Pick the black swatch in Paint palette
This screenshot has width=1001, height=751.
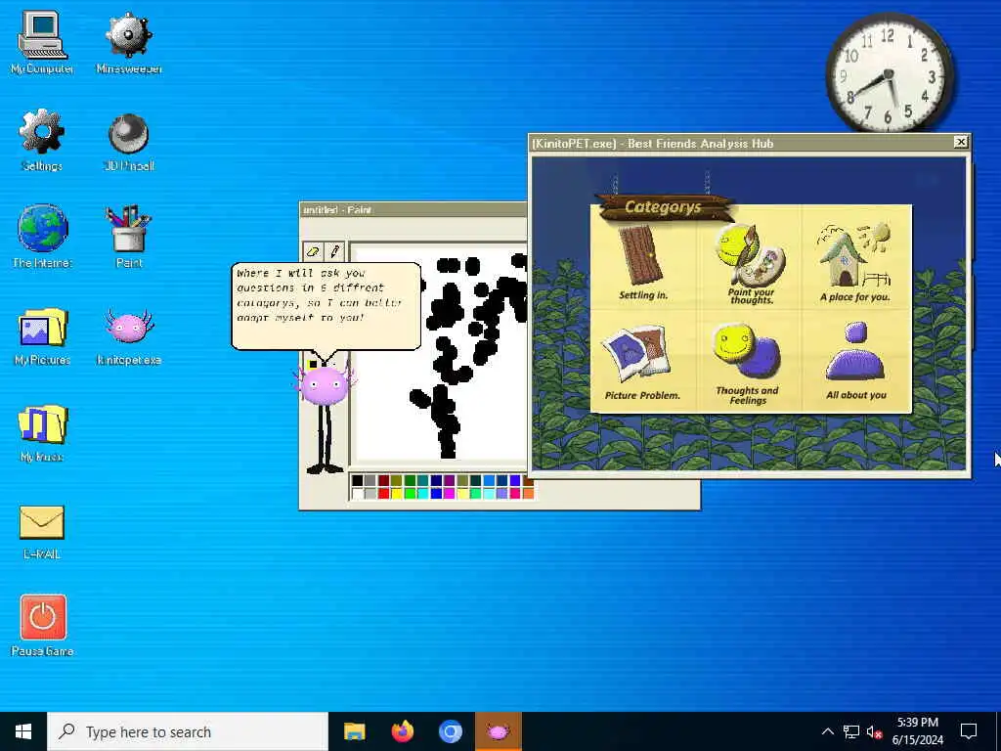pos(358,480)
